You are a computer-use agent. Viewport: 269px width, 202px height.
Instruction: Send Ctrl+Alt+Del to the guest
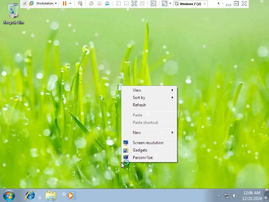point(80,3)
